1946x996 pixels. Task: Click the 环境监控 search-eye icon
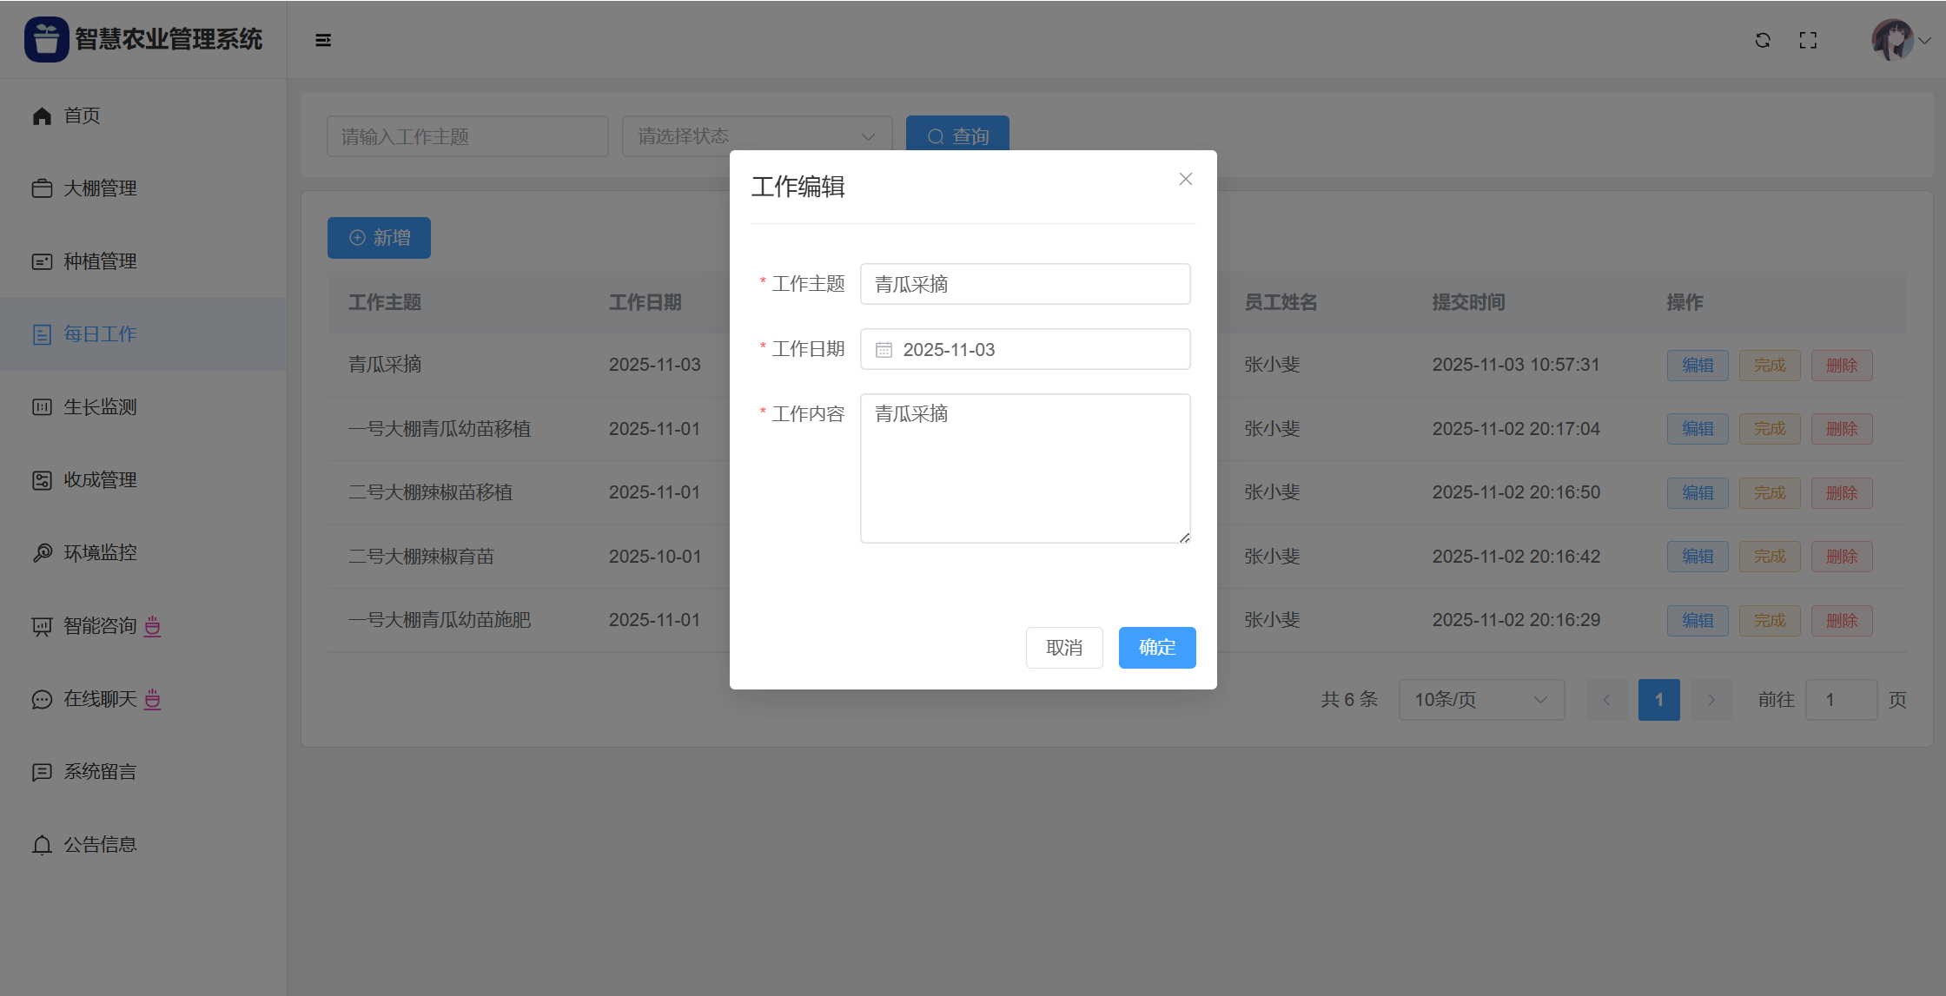pyautogui.click(x=42, y=553)
